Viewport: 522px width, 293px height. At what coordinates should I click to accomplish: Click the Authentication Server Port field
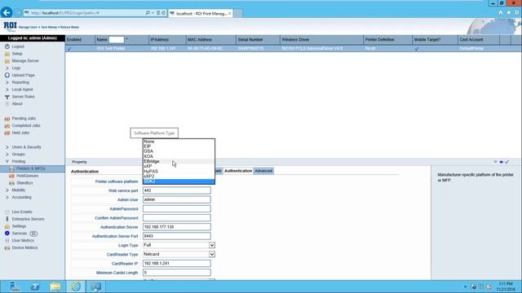pos(177,236)
